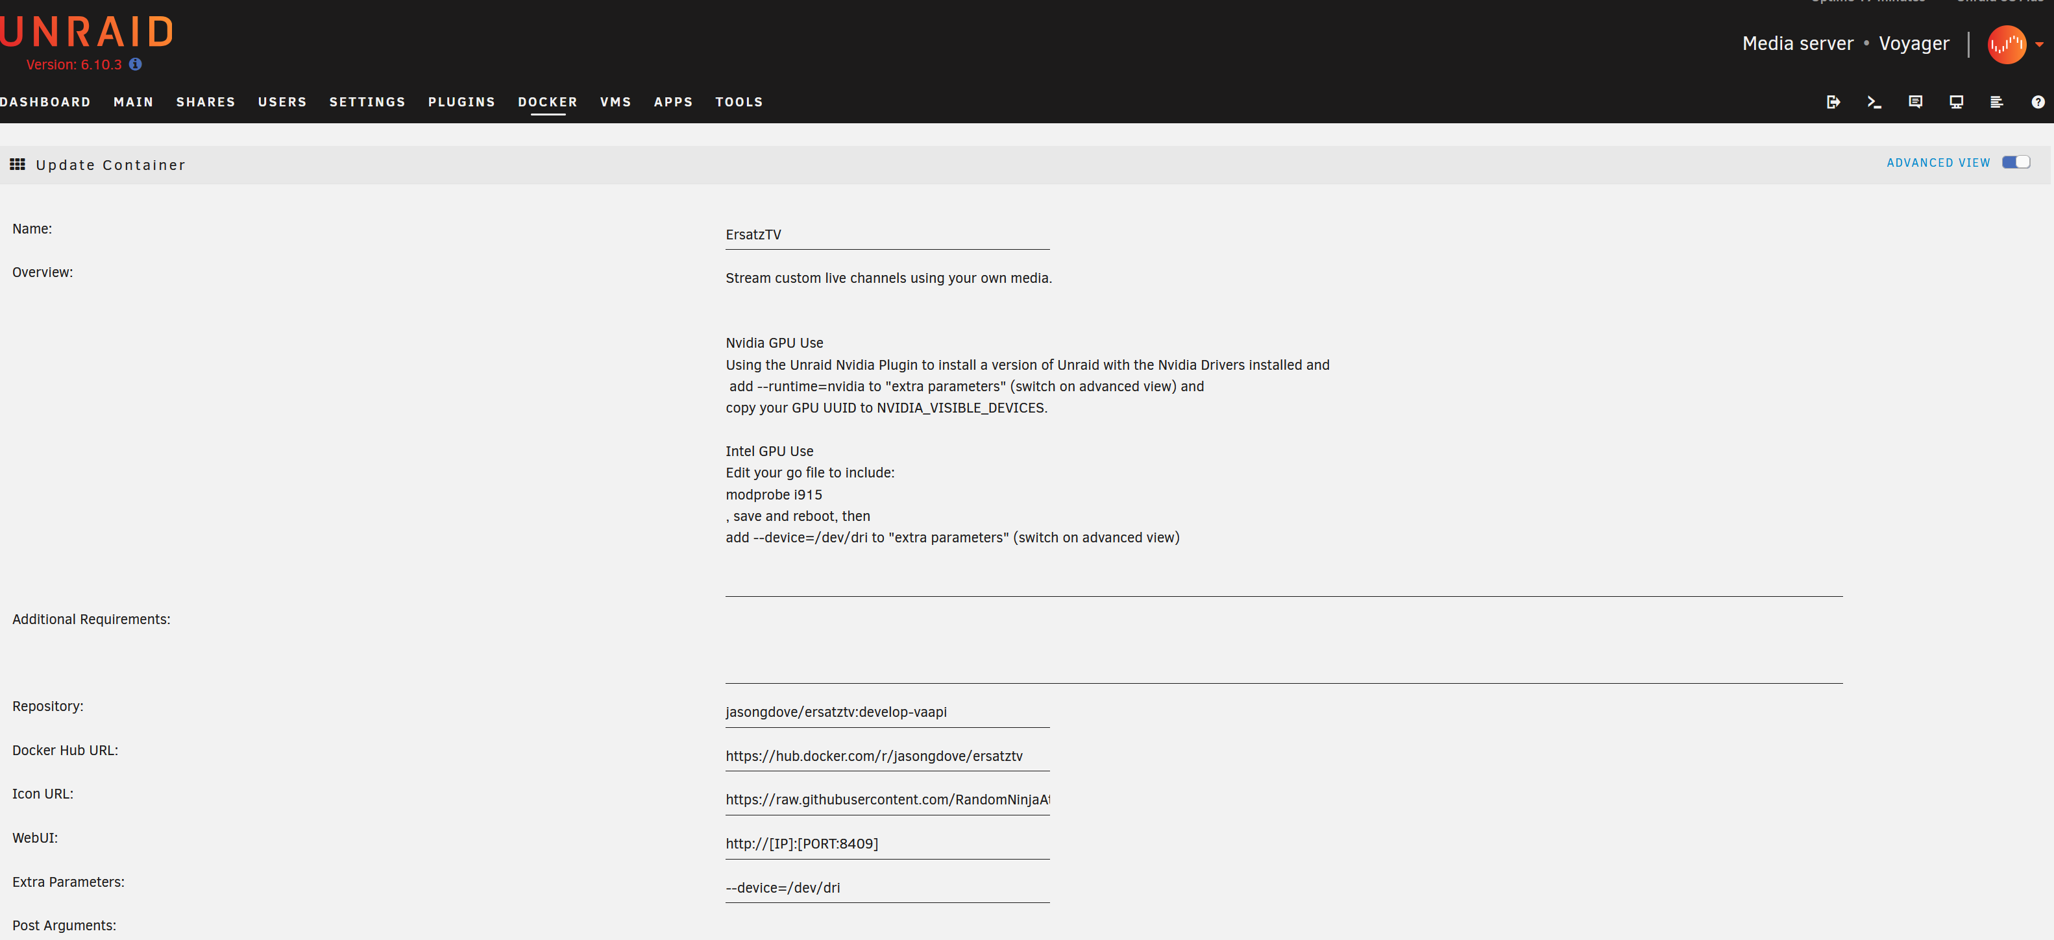Screen dimensions: 2054x940
Task: Click the Name field containing ErsatzTV
Action: [x=887, y=235]
